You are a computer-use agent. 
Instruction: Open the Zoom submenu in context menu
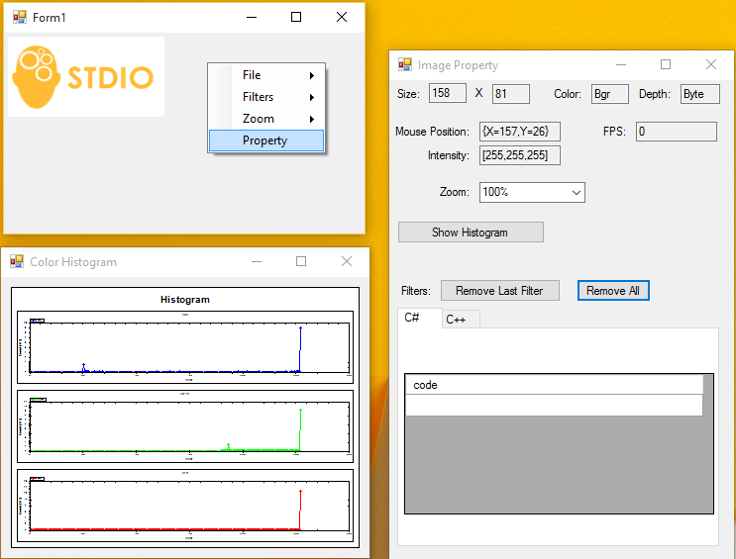[x=266, y=119]
